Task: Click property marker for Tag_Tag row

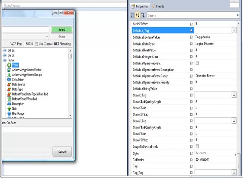Action: (191, 173)
